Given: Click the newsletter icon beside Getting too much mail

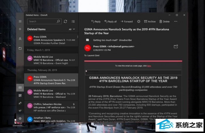Looking at the screenshot, I should 88,40.
